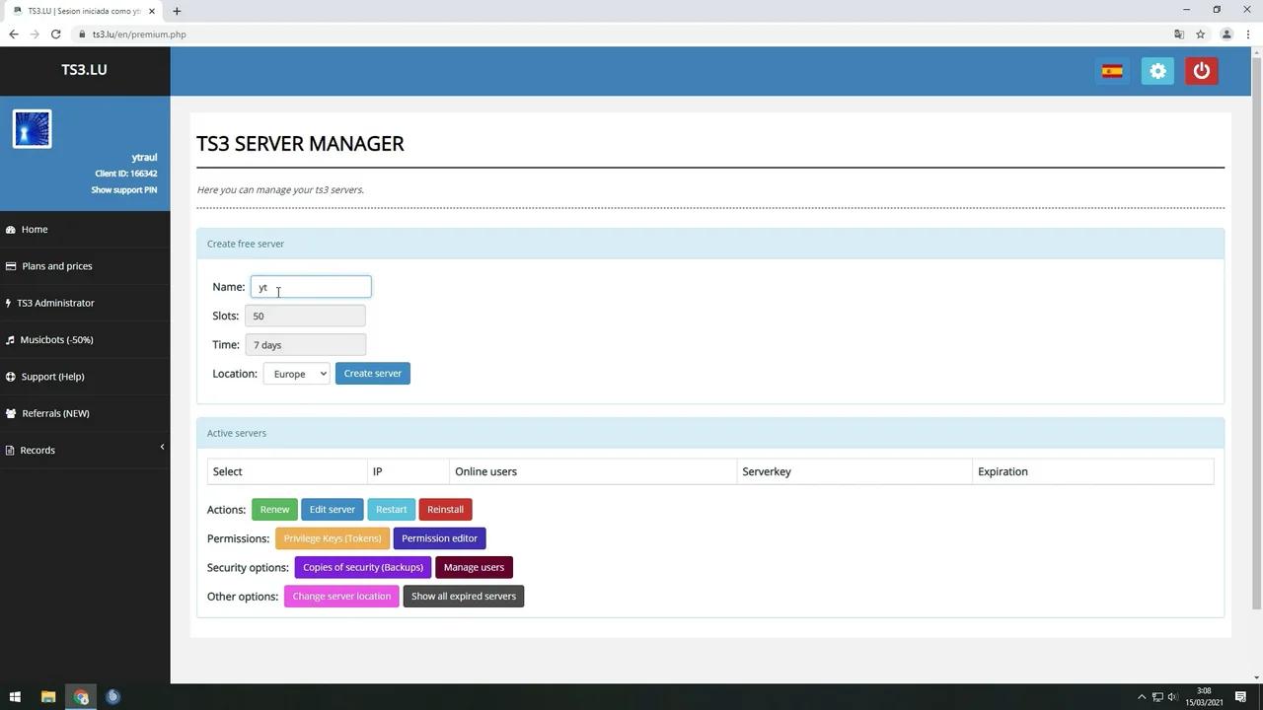Screen dimensions: 1263x710
Task: Go to TS3 Administrator menu item
Action: 55,303
